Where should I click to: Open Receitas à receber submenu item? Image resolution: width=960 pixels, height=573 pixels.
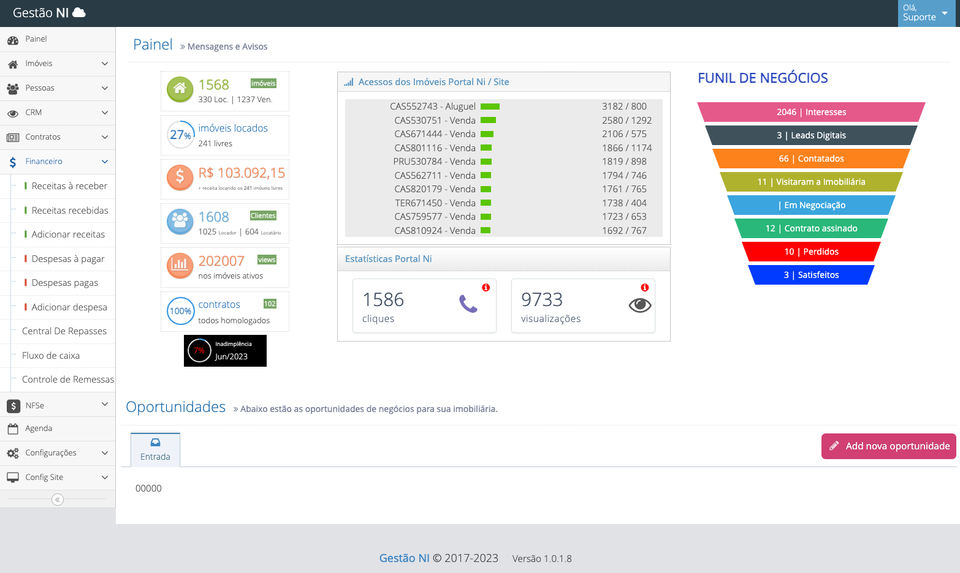pos(69,186)
